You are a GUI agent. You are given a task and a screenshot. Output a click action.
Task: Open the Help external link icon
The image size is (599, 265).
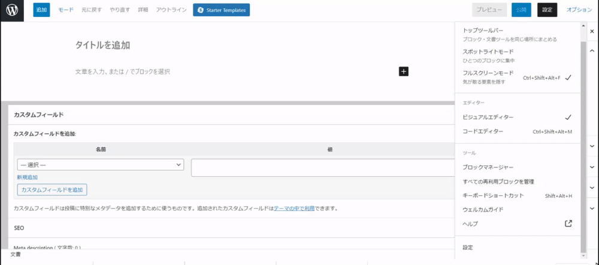click(x=568, y=223)
